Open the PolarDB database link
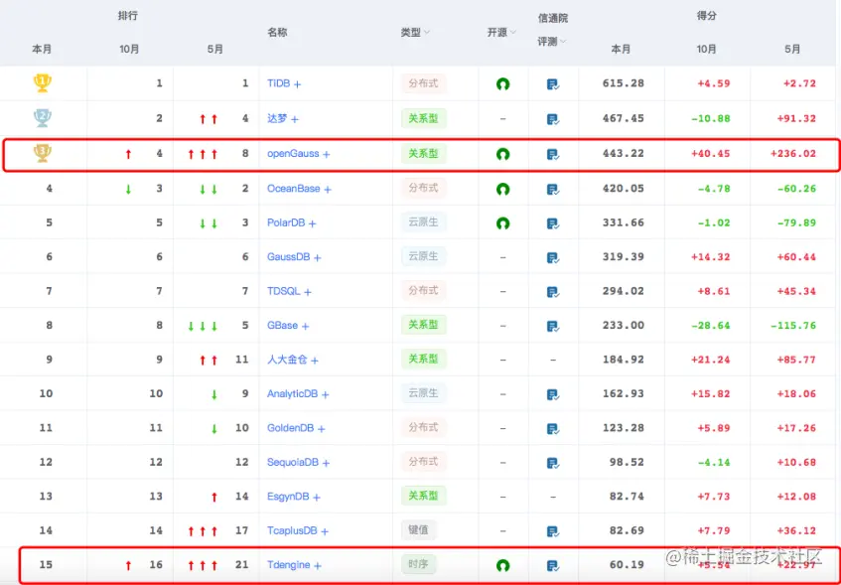Viewport: 841px width, 585px height. [x=286, y=222]
